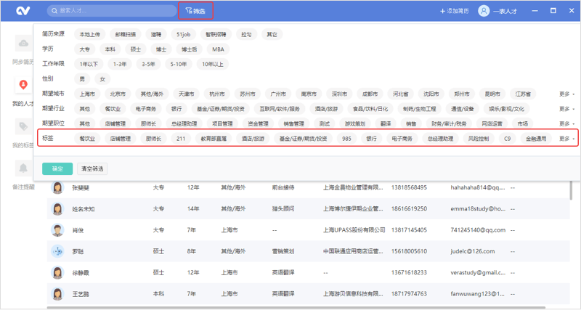Toggle 拉勾 source filter
This screenshot has width=581, height=310.
click(x=246, y=34)
